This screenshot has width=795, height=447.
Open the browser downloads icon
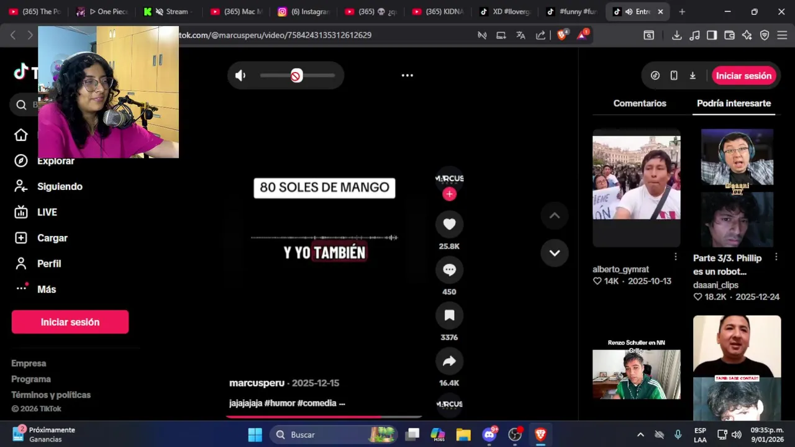[x=677, y=35]
